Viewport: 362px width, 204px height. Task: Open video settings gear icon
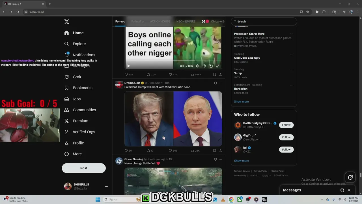204,66
